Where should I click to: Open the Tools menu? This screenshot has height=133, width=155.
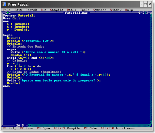pyautogui.click(x=85, y=10)
